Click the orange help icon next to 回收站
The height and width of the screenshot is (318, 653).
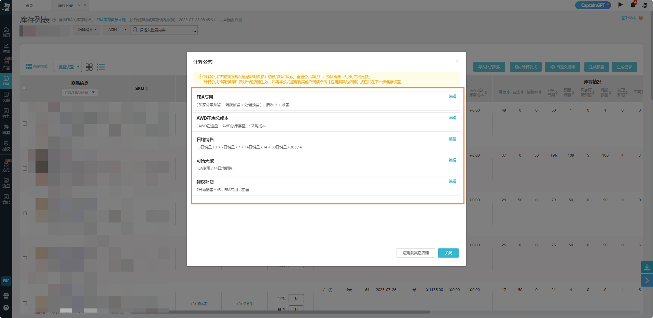[641, 18]
